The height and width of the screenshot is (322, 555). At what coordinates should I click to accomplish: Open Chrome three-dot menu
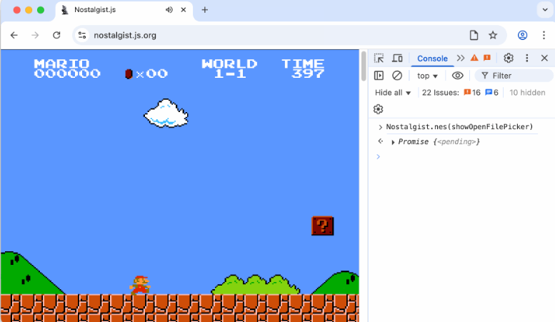[544, 35]
